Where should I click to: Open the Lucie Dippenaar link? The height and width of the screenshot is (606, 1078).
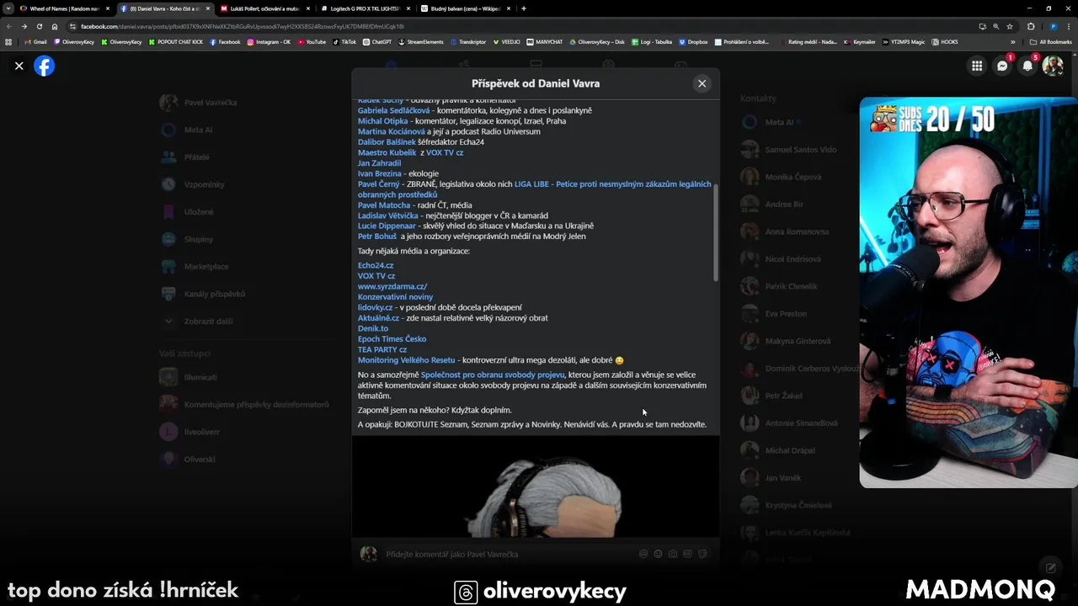coord(387,226)
